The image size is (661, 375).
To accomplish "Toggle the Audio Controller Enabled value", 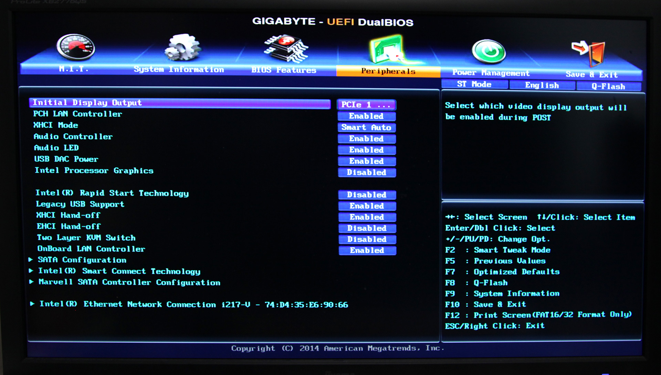I will 367,139.
